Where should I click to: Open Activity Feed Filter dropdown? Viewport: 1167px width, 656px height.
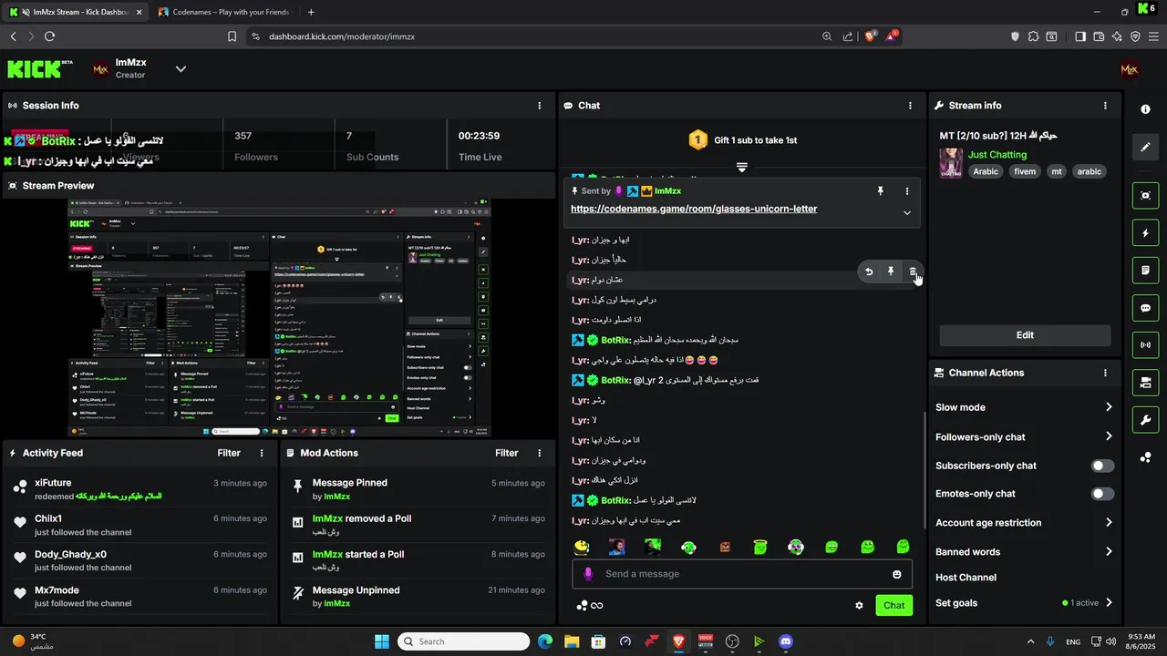pos(229,453)
